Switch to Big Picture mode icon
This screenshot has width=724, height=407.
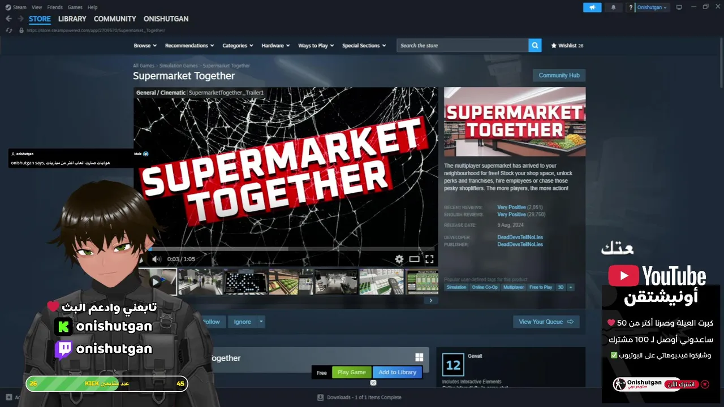[679, 7]
